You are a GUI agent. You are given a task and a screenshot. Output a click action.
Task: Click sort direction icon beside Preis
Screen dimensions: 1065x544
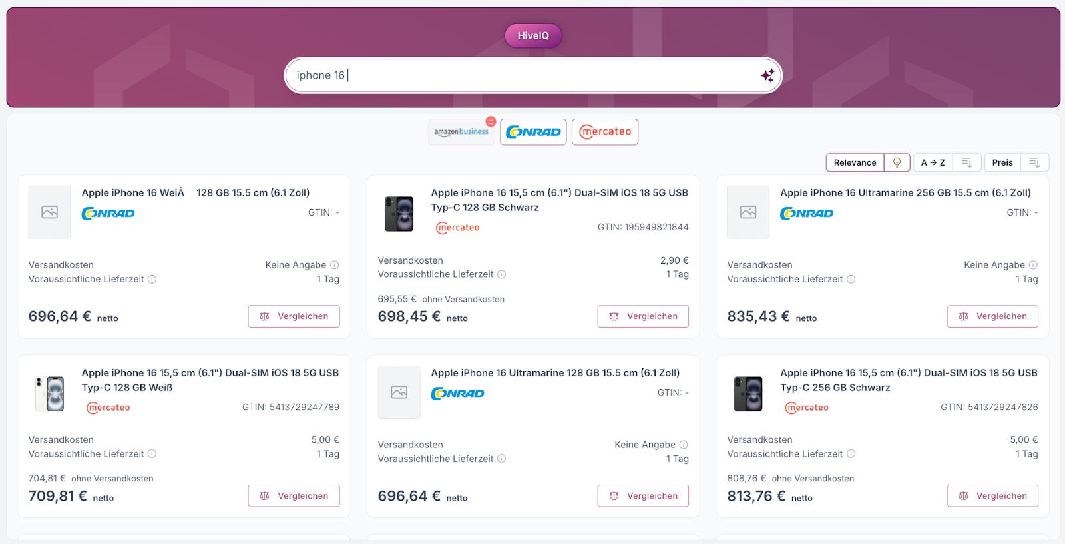click(x=1034, y=162)
